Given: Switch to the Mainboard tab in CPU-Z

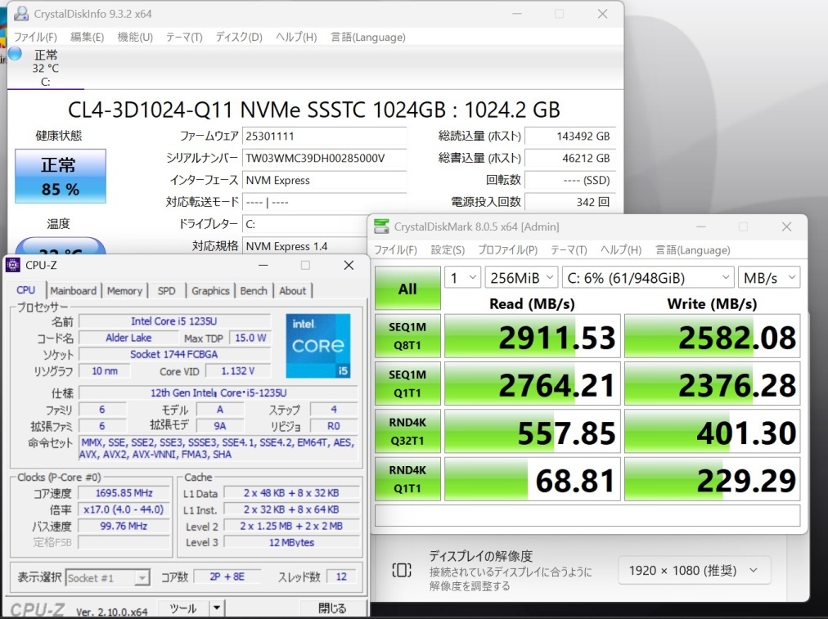Looking at the screenshot, I should (74, 291).
